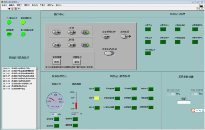Image resolution: width=205 pixels, height=130 pixels.
Task: Click the 低压设定值 field showing 0.0
Action: (194, 94)
